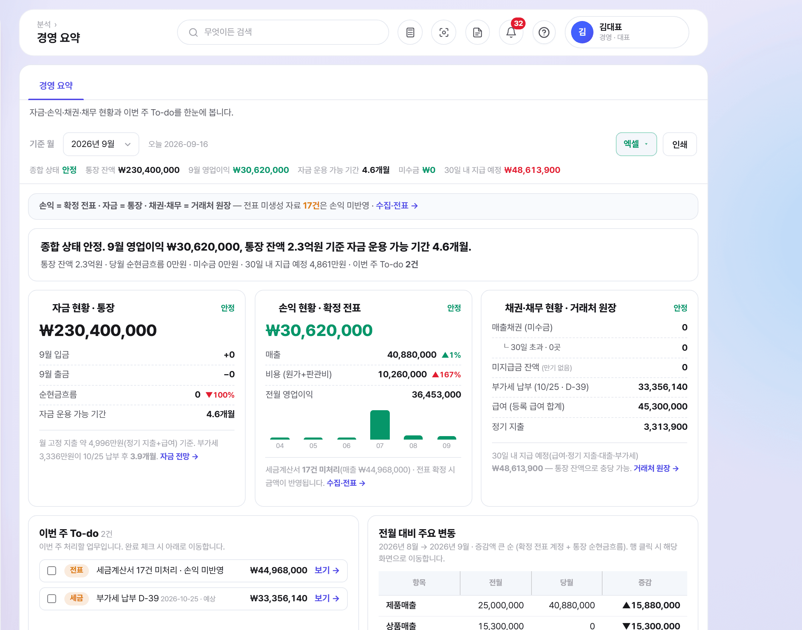Click the 상품매출 table row
This screenshot has width=802, height=630.
pos(533,624)
